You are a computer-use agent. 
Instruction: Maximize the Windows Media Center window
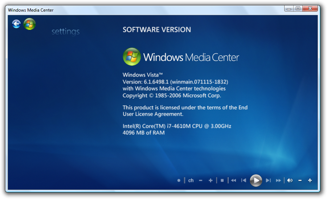coord(298,9)
